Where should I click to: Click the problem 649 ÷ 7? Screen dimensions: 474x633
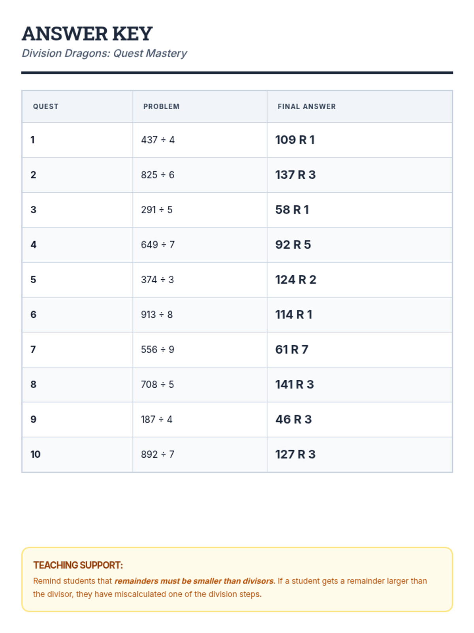(158, 244)
